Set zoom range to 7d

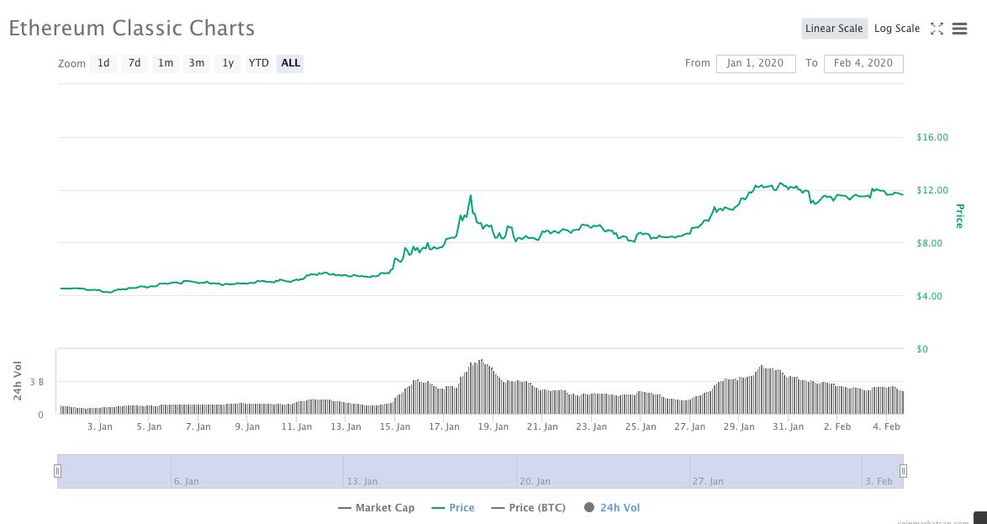pos(134,62)
